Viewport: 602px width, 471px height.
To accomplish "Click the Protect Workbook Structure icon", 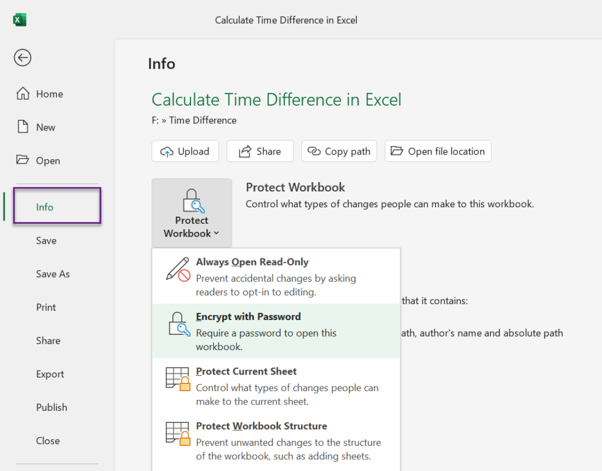I will 177,435.
